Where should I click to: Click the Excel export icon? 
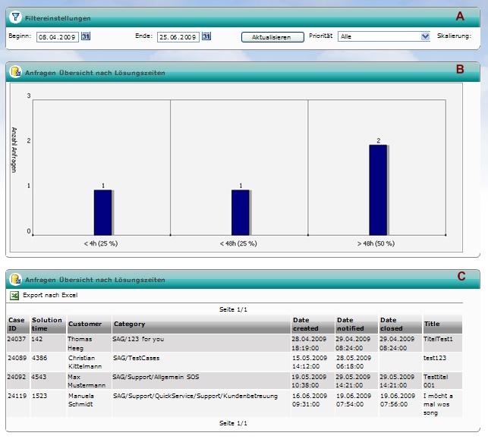pyautogui.click(x=14, y=295)
